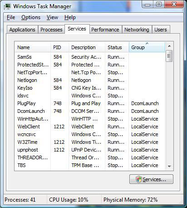The height and width of the screenshot is (208, 187).
Task: Open the Options menu
Action: (x=31, y=17)
